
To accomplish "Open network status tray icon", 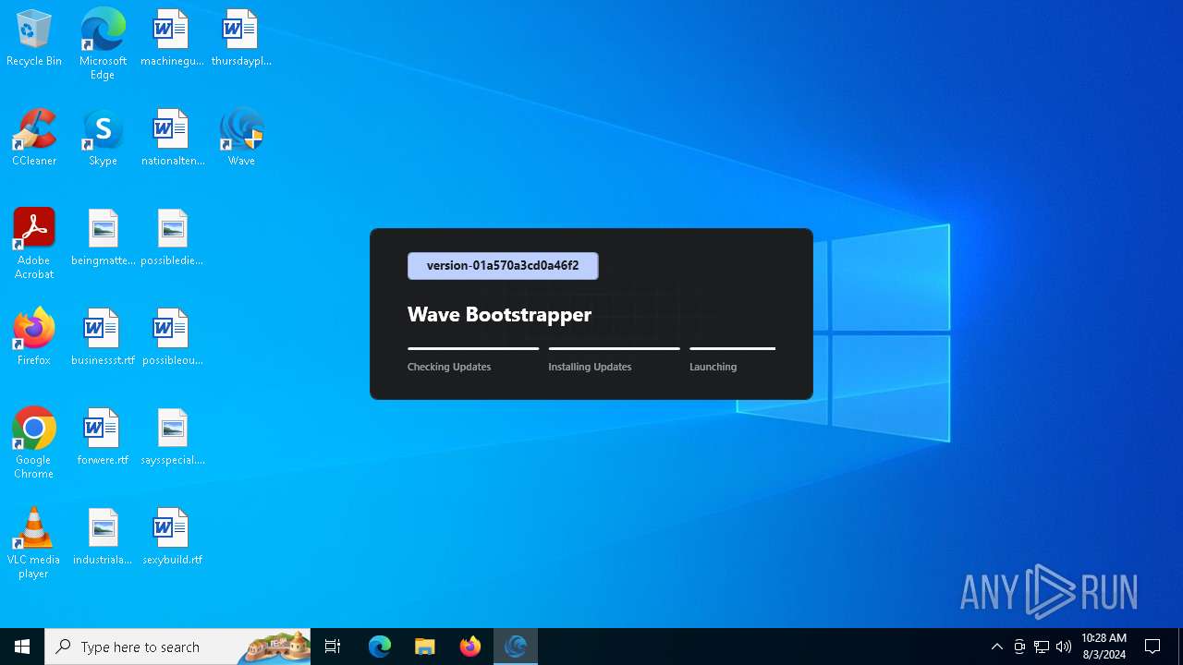I will [1042, 647].
